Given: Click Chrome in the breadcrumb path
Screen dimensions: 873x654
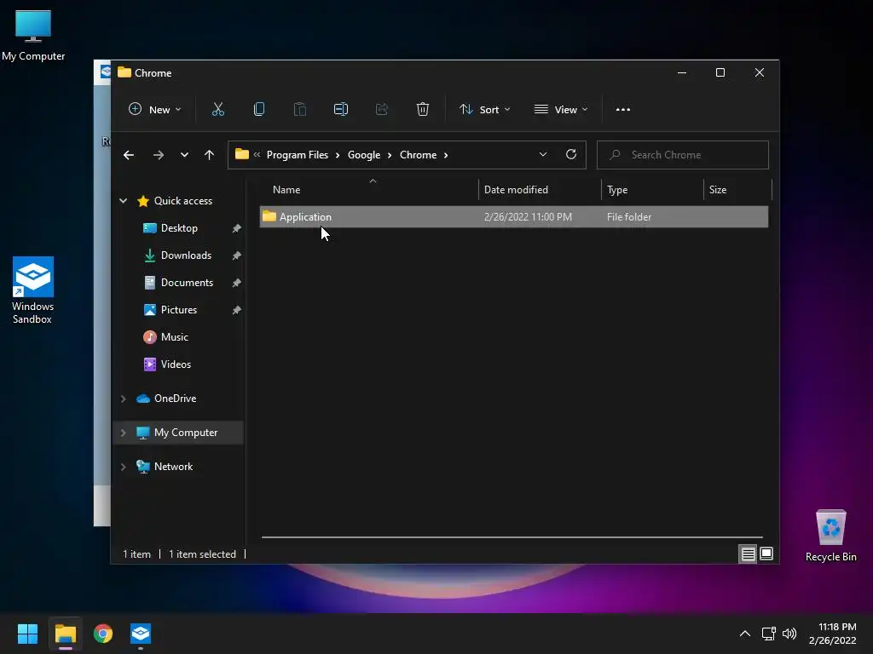Looking at the screenshot, I should click(x=418, y=155).
